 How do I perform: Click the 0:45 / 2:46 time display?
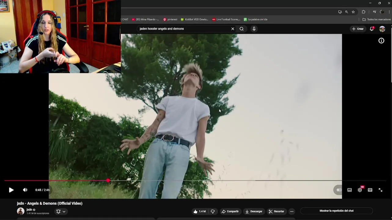(x=42, y=190)
